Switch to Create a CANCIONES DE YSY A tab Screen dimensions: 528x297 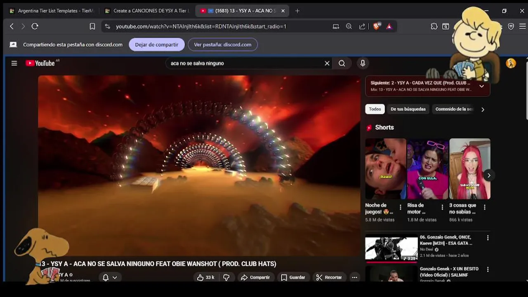pos(147,11)
